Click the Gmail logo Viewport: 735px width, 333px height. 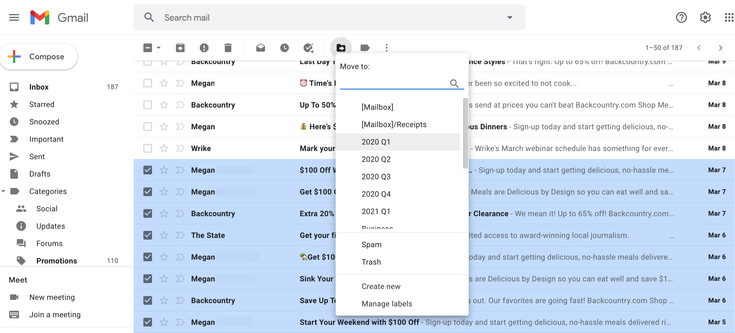pos(59,18)
